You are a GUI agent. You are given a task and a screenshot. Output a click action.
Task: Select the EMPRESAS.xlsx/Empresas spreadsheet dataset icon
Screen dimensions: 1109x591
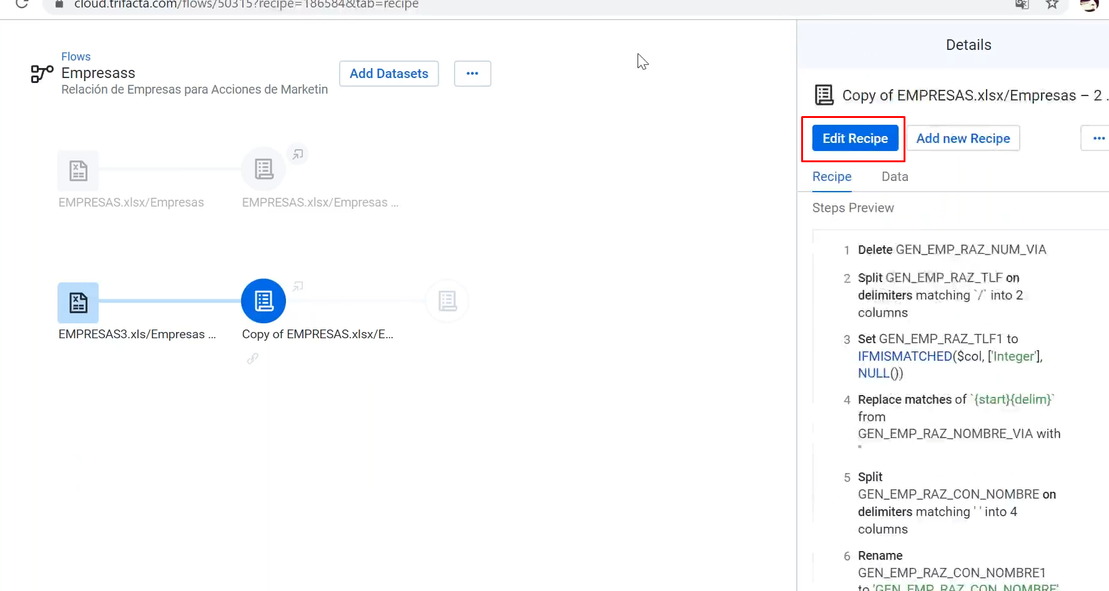click(x=78, y=170)
